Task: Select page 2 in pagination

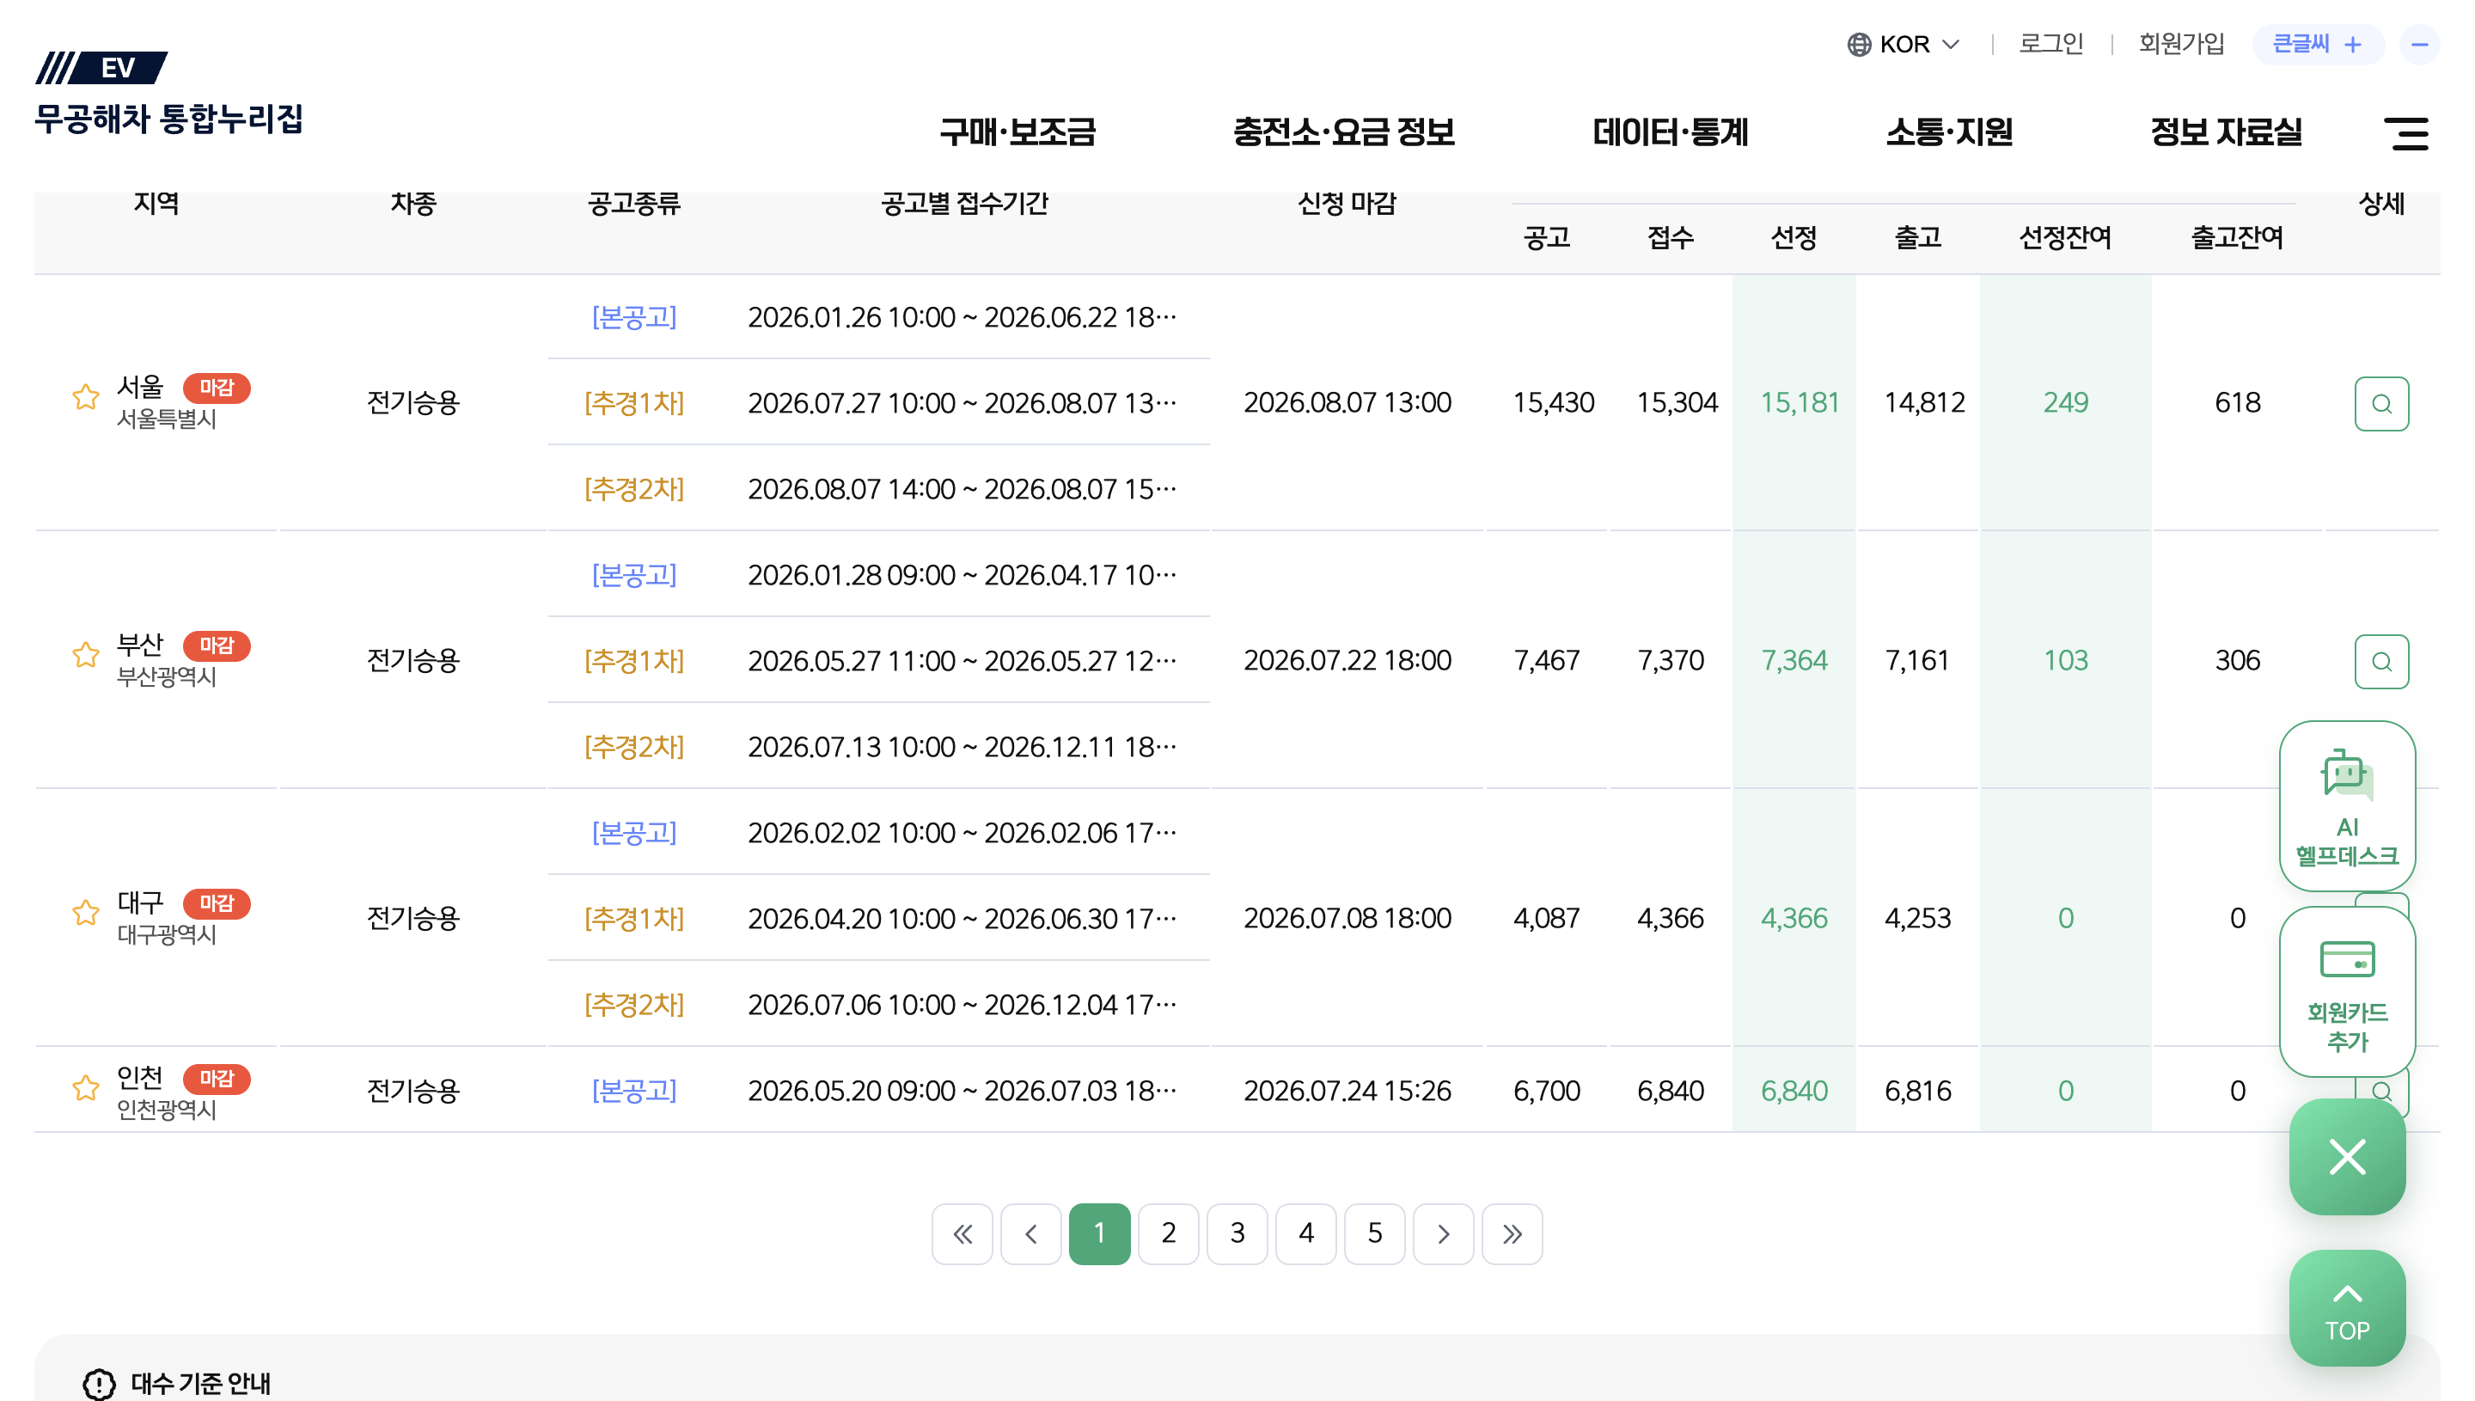Action: [x=1168, y=1233]
